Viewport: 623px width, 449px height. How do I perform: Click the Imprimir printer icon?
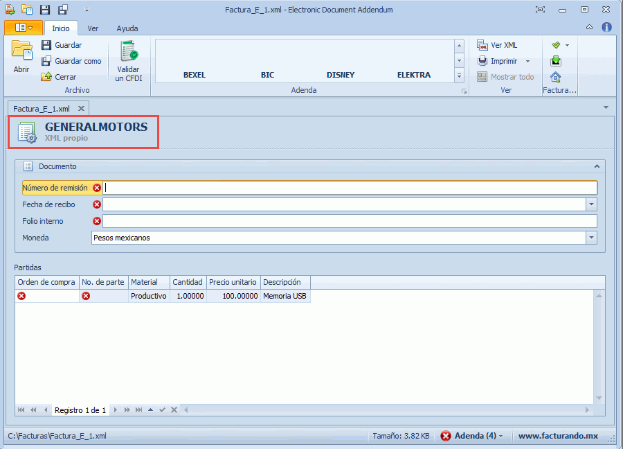482,61
